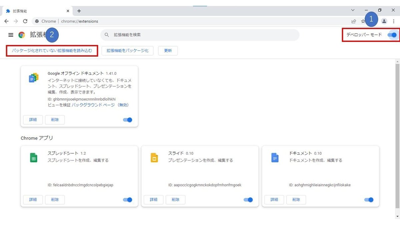Click the tab search chevron in title bar
Viewport: 400px width, 225px height.
point(353,10)
